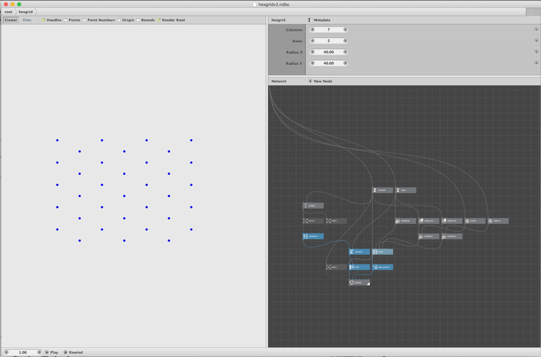Click Rewind to reset the animation
Screen dimensions: 541x357
click(x=73, y=352)
